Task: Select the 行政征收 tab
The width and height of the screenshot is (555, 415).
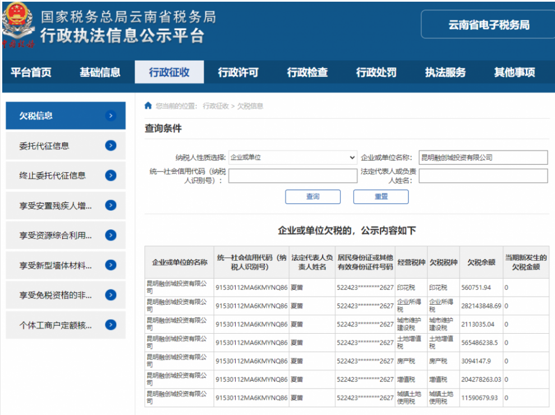Action: point(169,72)
